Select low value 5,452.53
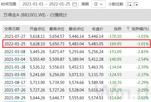Image resolution: width=151 pixels, height=102 pixels. click(76, 67)
